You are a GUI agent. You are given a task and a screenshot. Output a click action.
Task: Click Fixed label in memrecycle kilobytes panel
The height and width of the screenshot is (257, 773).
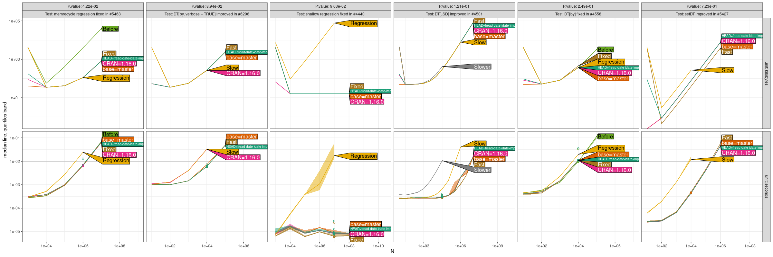tap(109, 54)
